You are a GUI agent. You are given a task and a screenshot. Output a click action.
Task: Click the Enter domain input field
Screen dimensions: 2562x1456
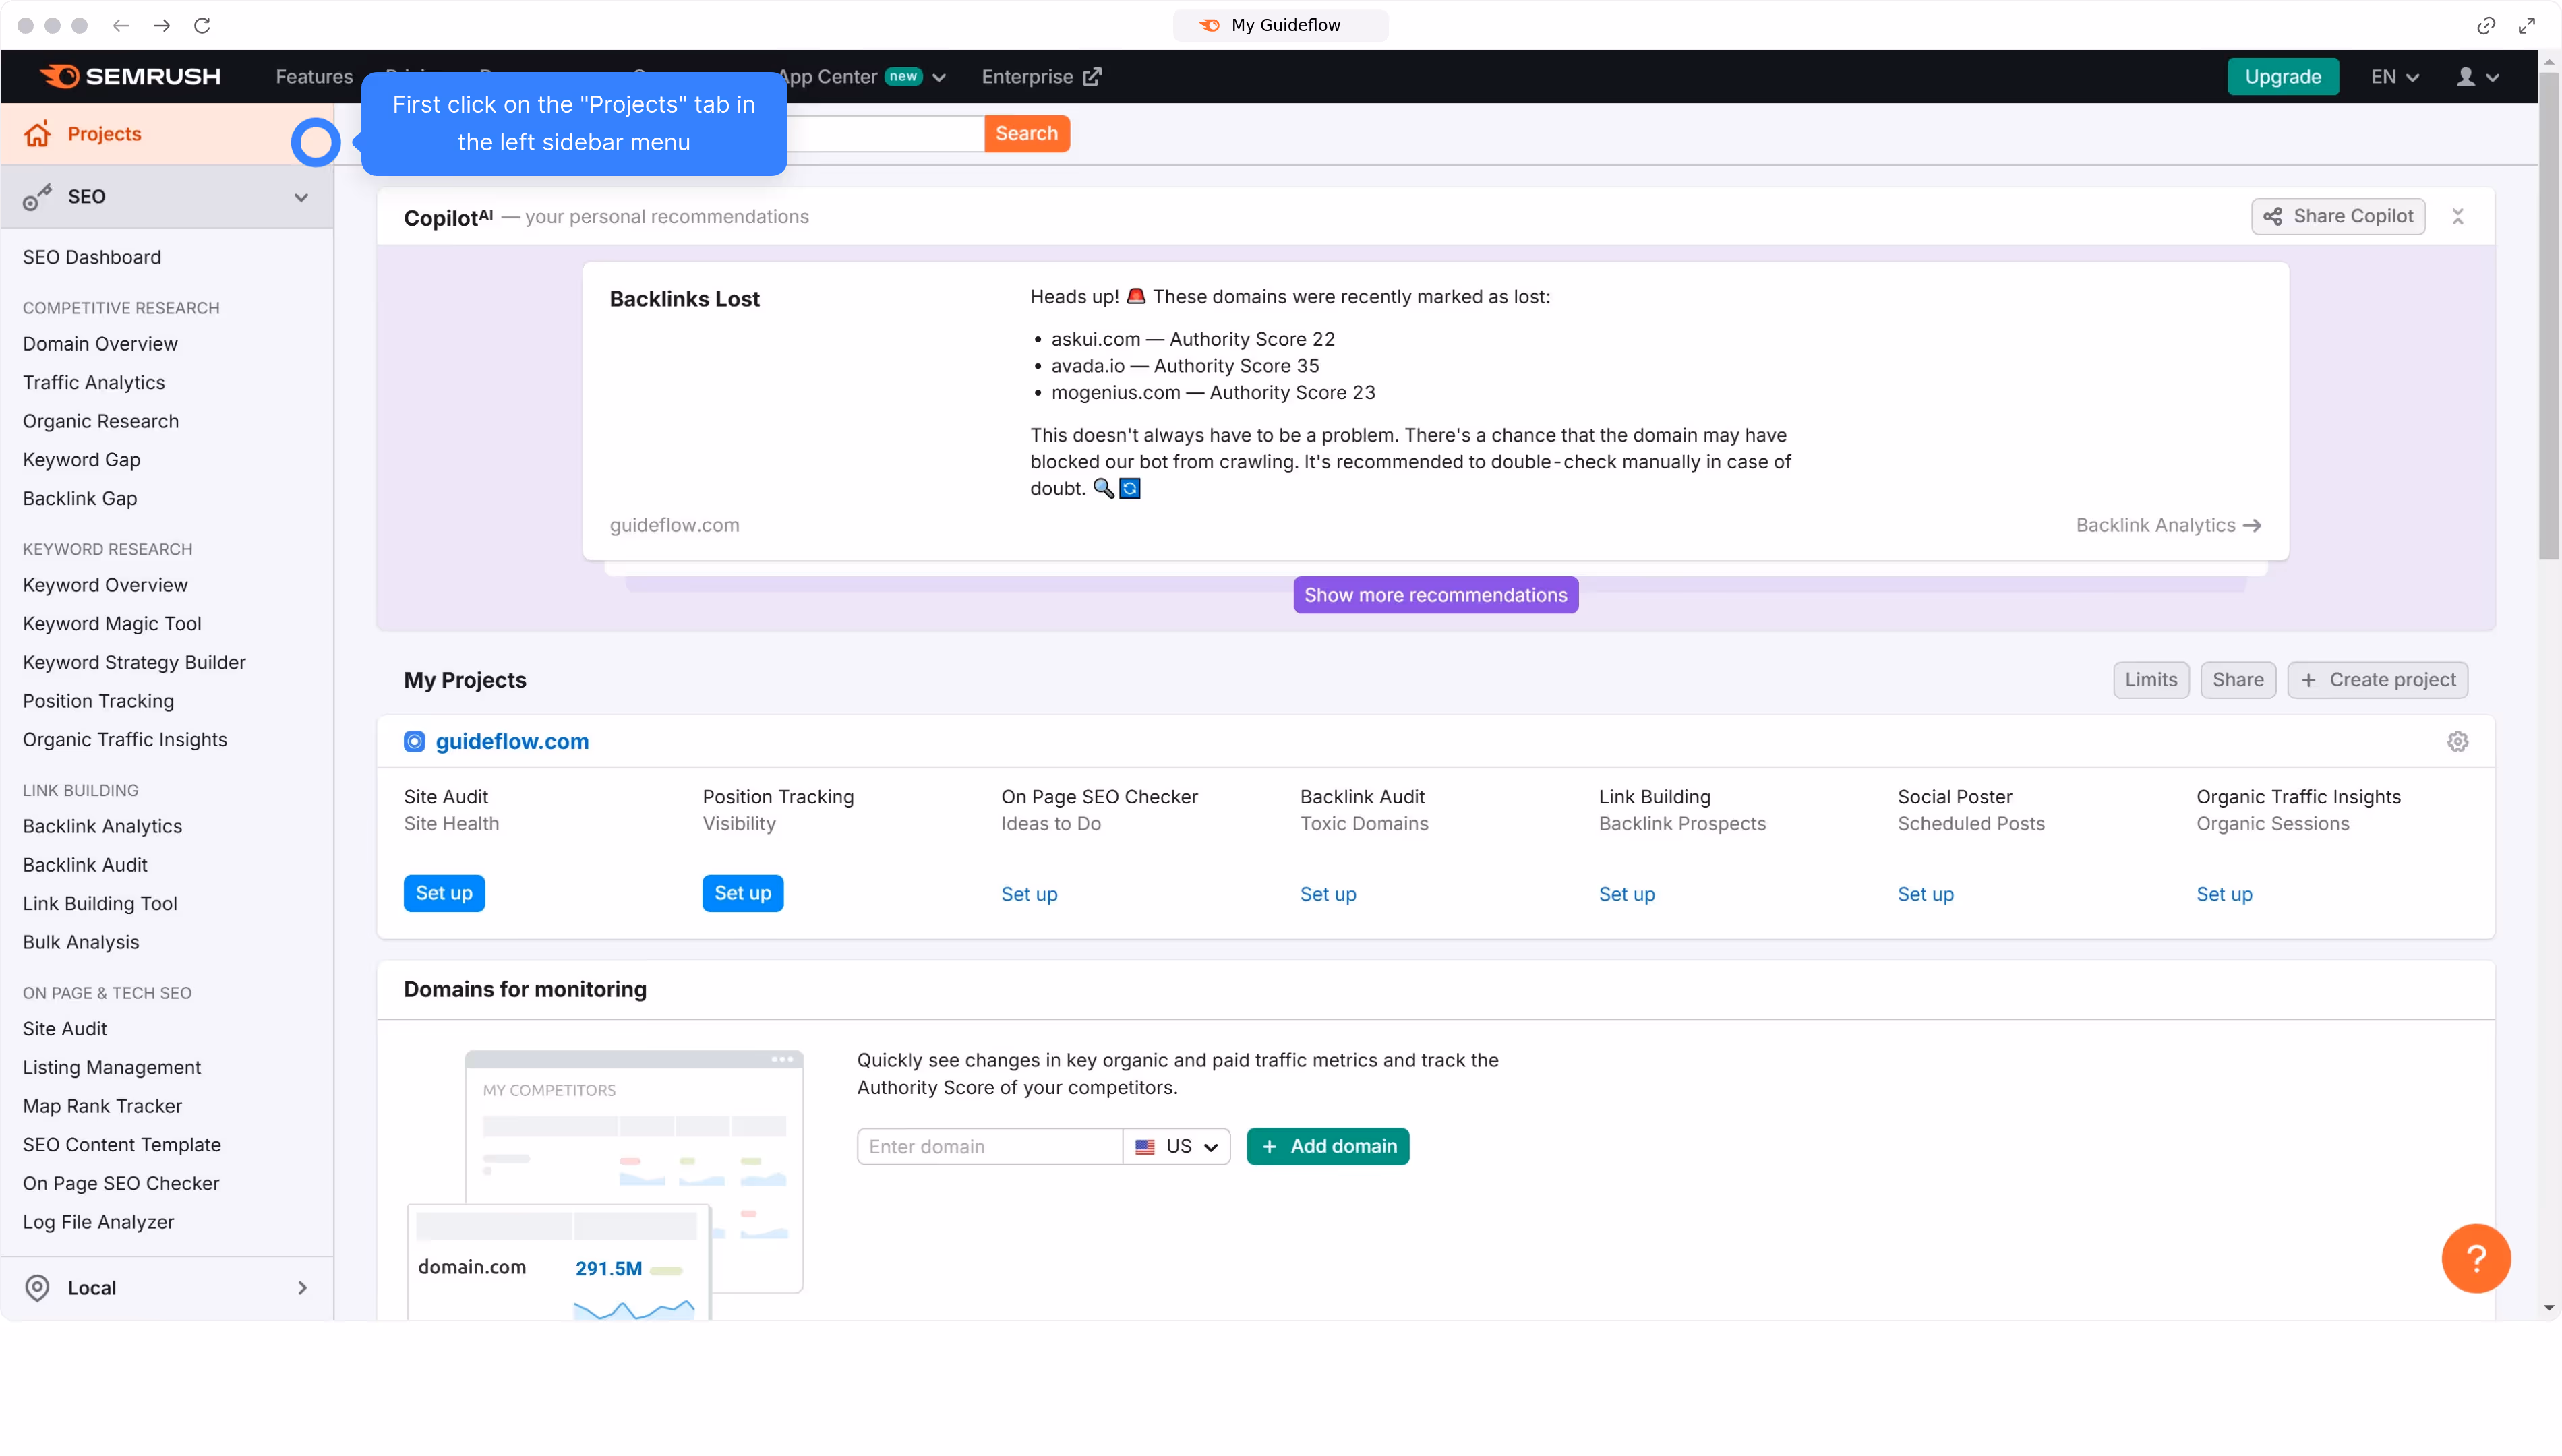click(x=989, y=1146)
